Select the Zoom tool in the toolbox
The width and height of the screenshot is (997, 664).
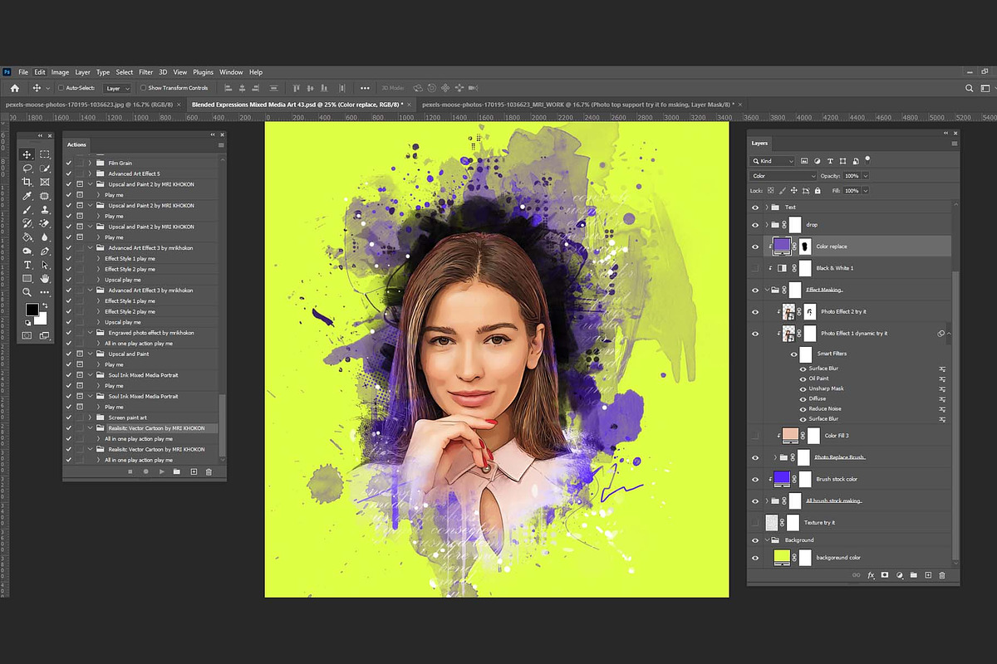(27, 292)
